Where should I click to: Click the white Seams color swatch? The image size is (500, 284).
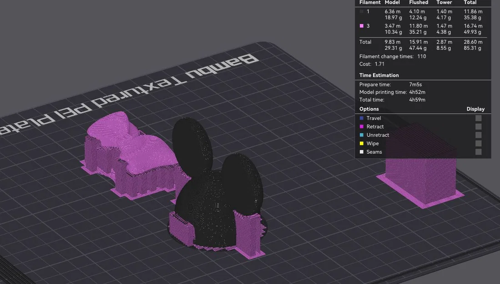click(x=362, y=152)
